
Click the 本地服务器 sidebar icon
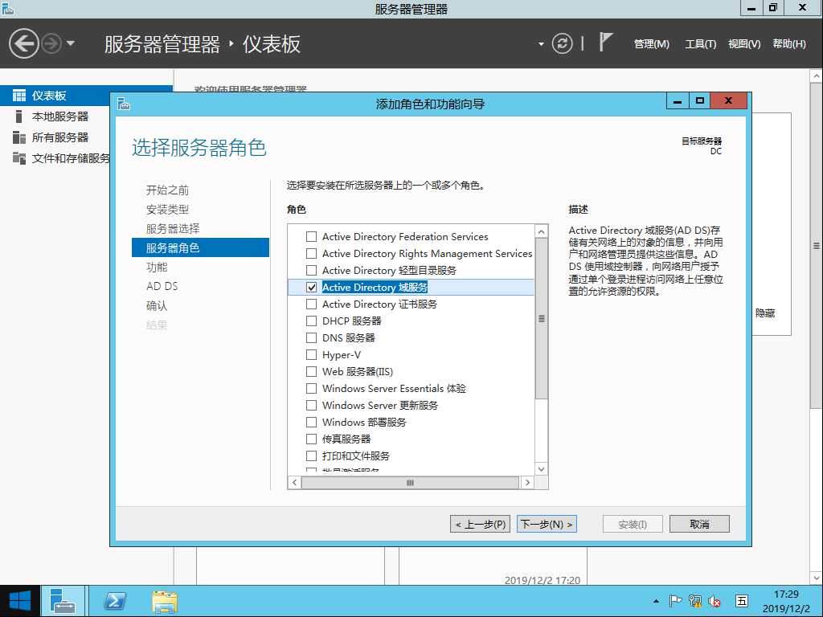pos(19,116)
